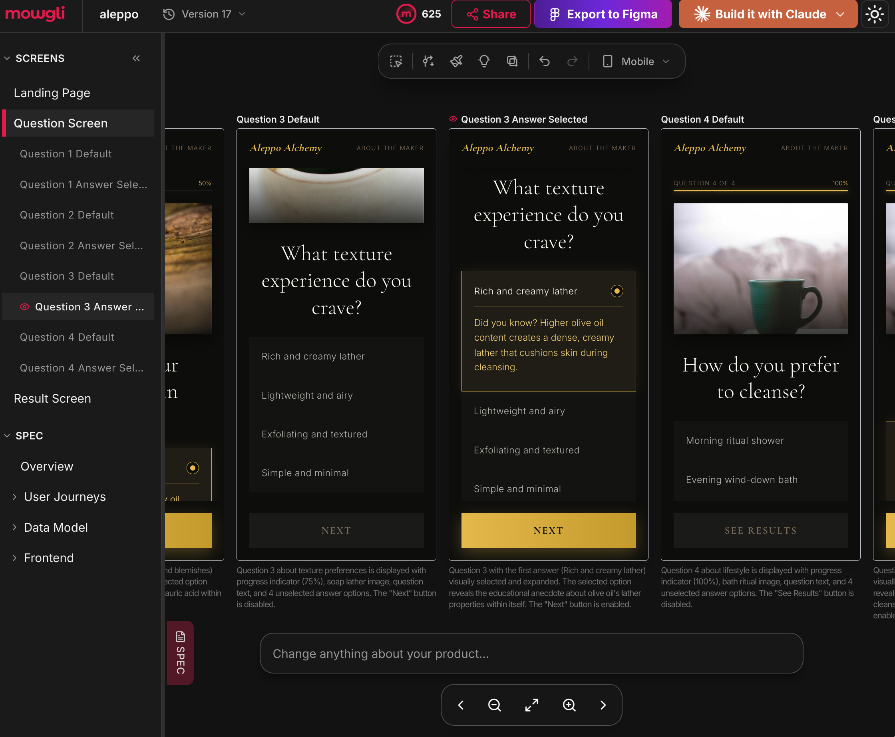Zoom out using the magnifier minus icon
The image size is (895, 737).
[494, 705]
